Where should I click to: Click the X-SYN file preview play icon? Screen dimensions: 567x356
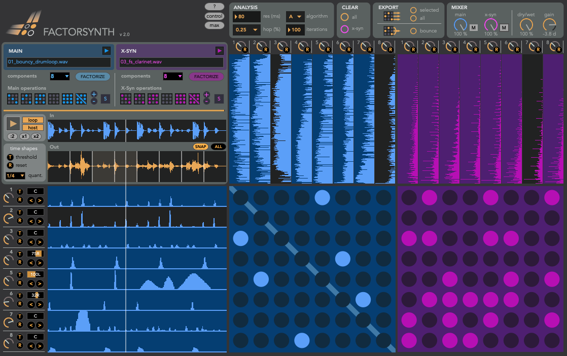point(219,51)
